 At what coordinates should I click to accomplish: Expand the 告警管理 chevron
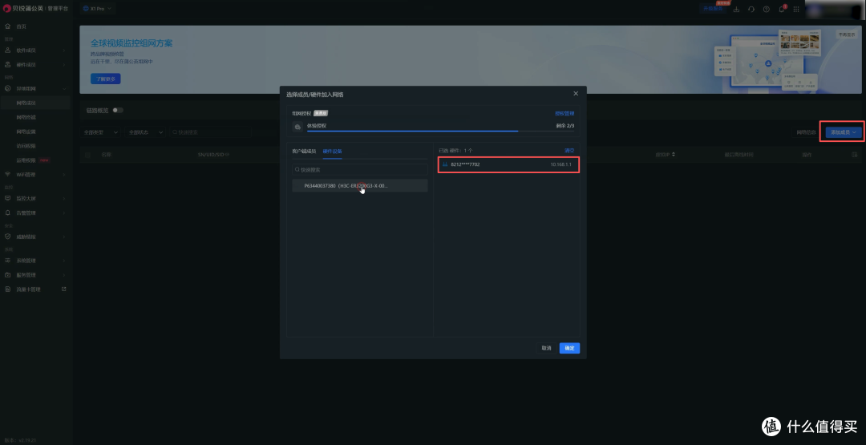click(x=64, y=212)
